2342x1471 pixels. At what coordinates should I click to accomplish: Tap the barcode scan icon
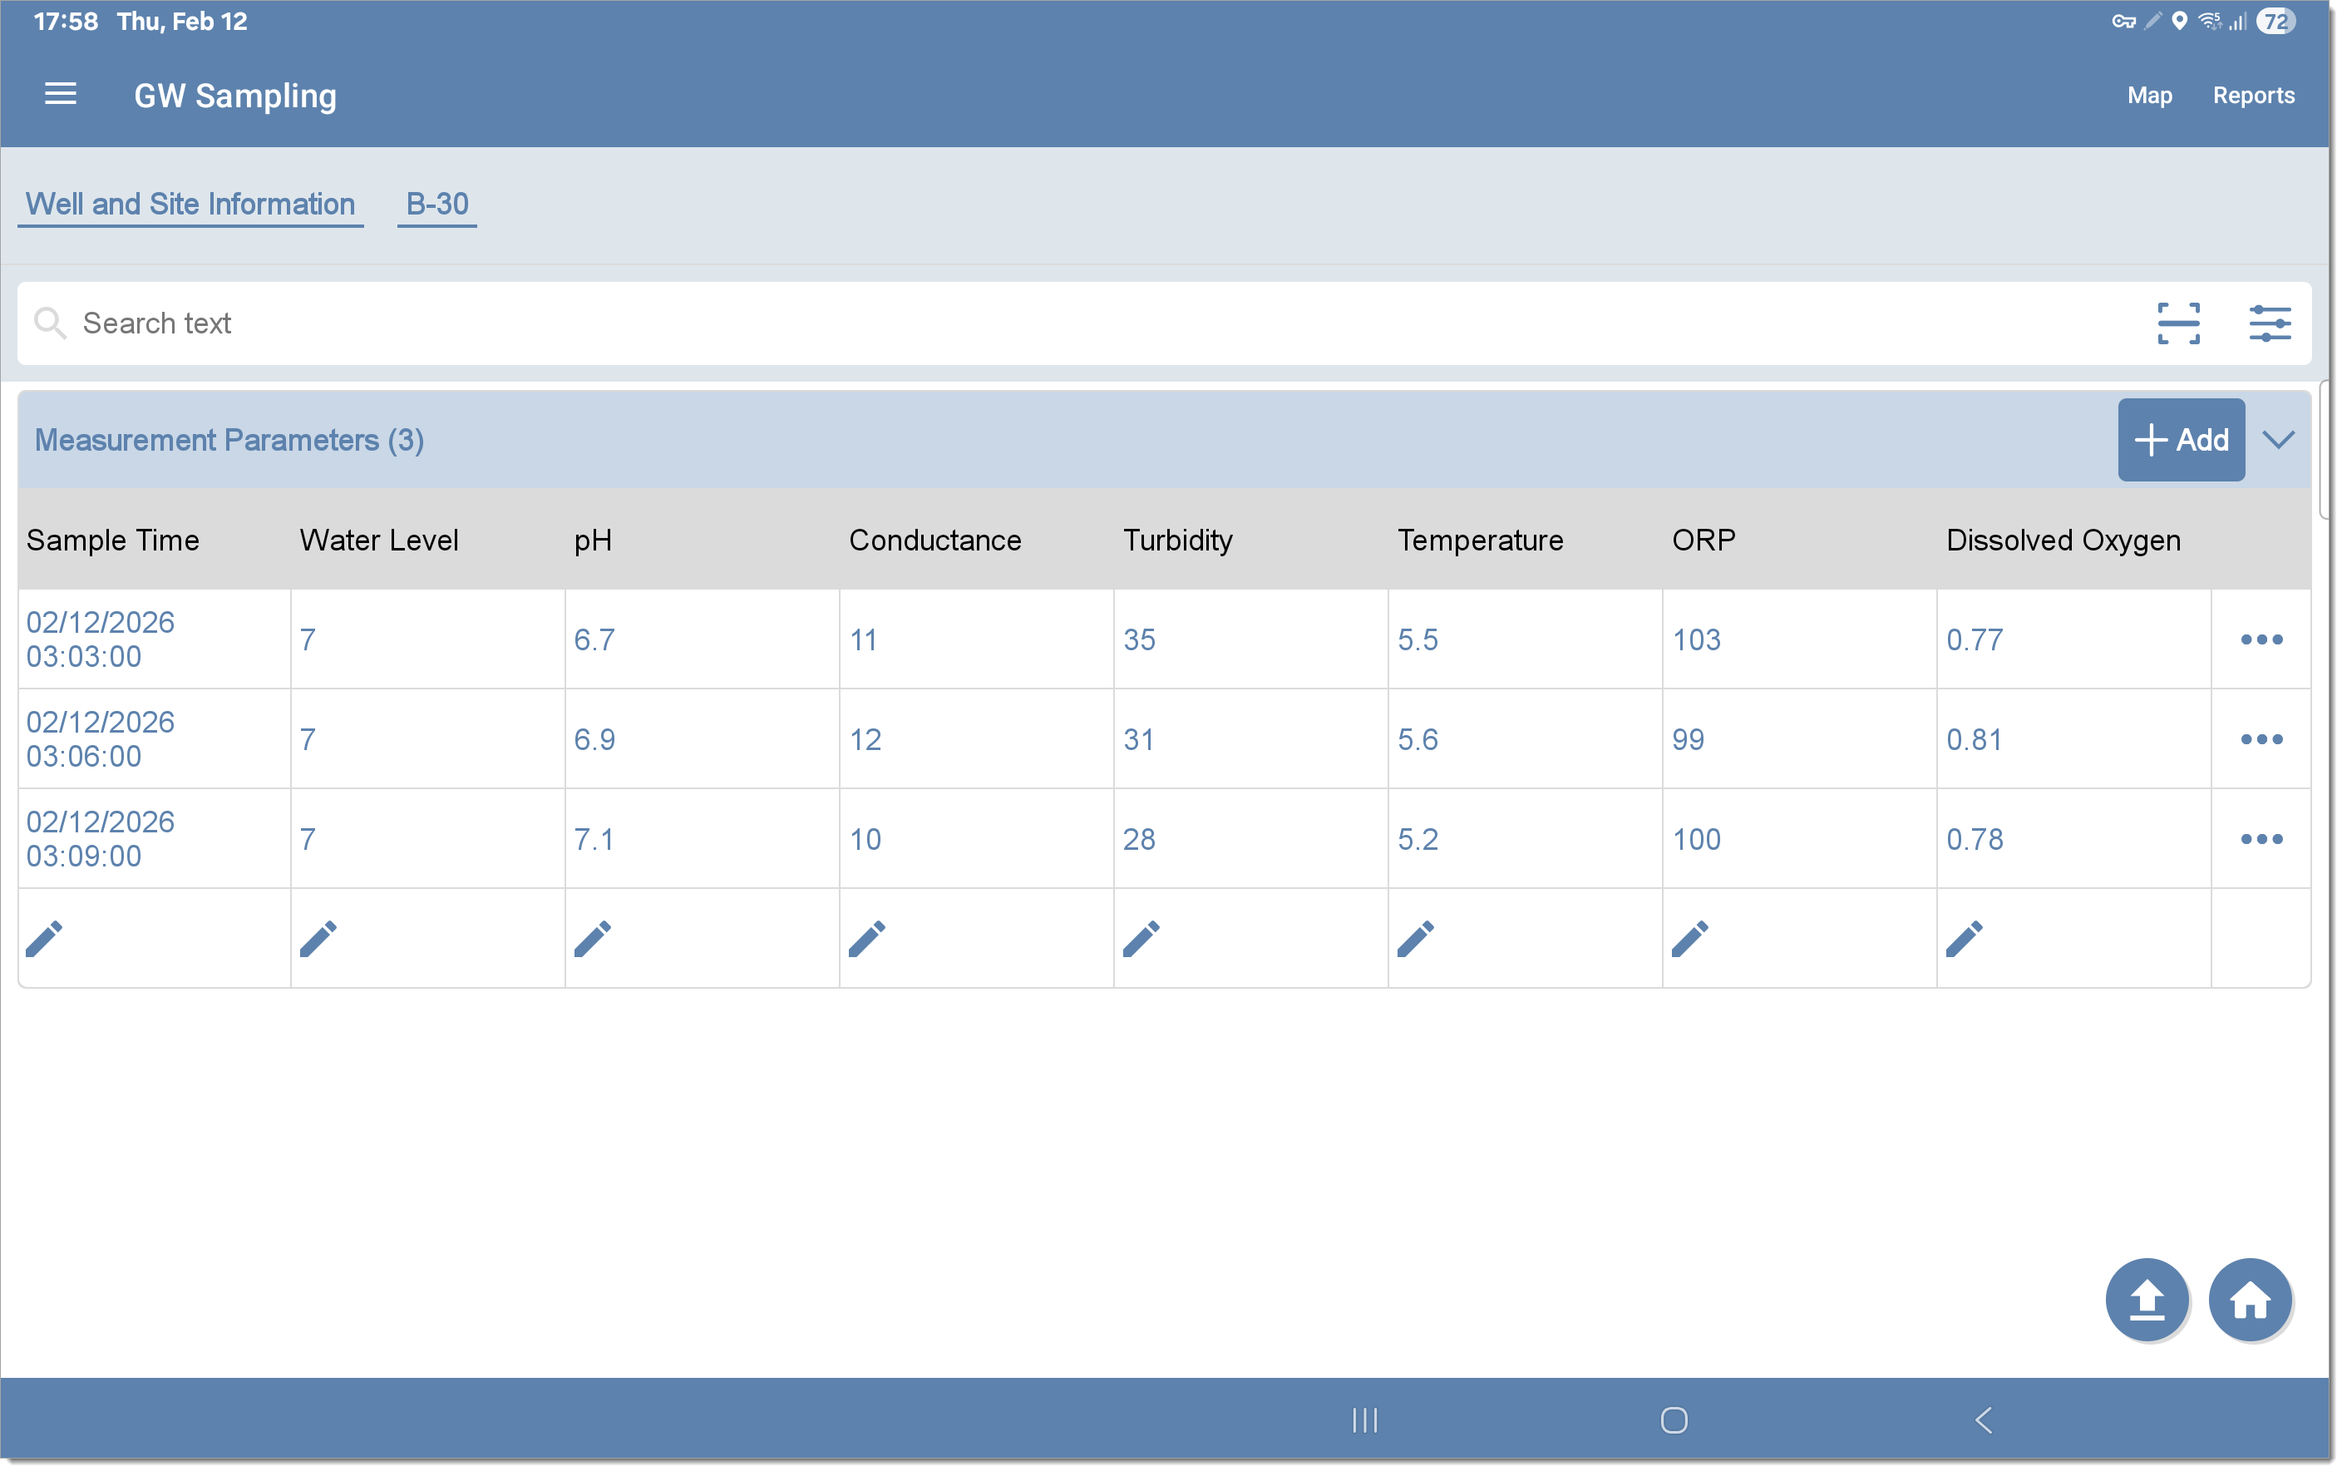(x=2178, y=323)
